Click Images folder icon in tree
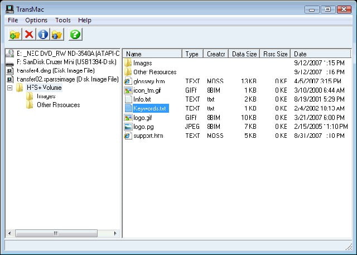Screen dimensions: 357x255 (x=30, y=97)
